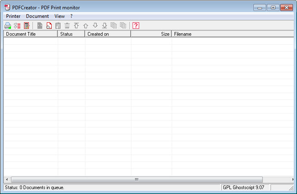Minimize the PDFCreator window

click(260, 8)
